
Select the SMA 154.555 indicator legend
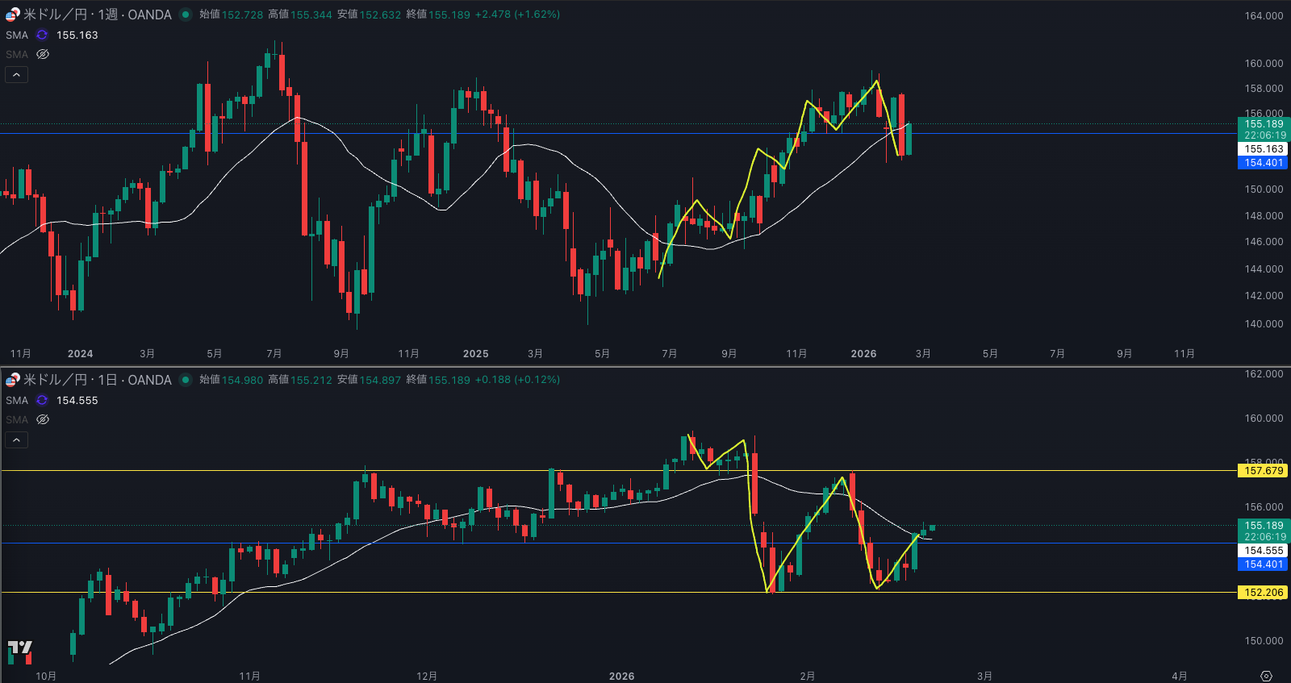17,401
